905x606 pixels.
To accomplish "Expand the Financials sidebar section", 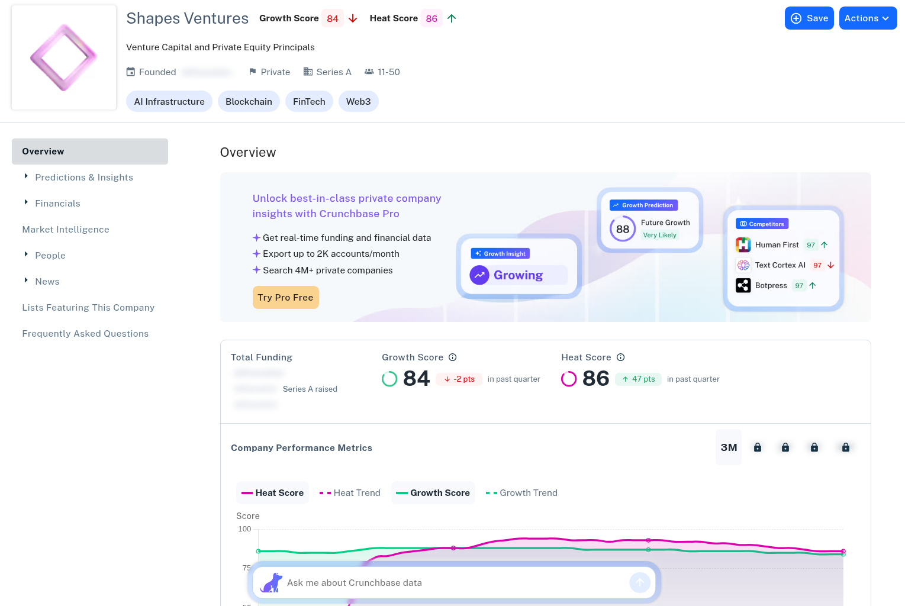I will click(x=57, y=204).
